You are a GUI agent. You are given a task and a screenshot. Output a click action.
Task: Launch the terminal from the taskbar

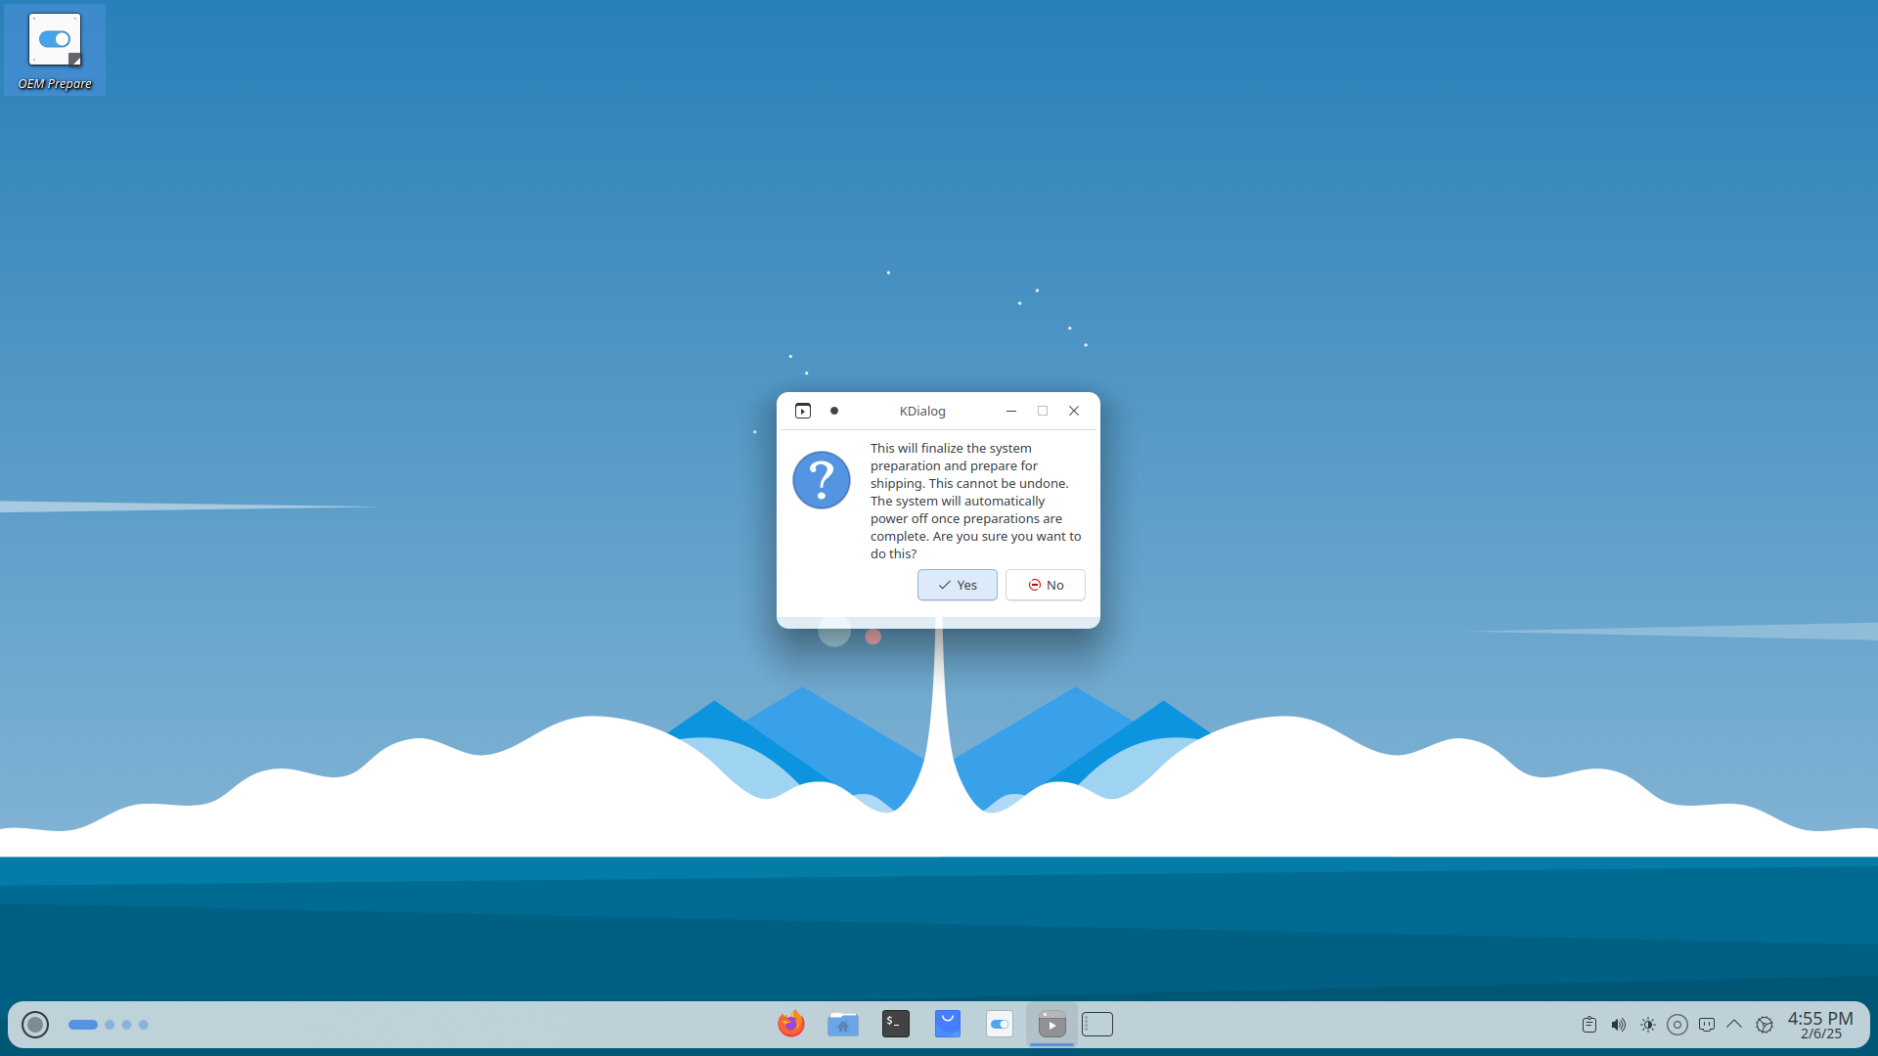[895, 1024]
